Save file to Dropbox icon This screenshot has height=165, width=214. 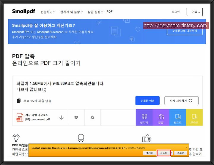(76, 117)
